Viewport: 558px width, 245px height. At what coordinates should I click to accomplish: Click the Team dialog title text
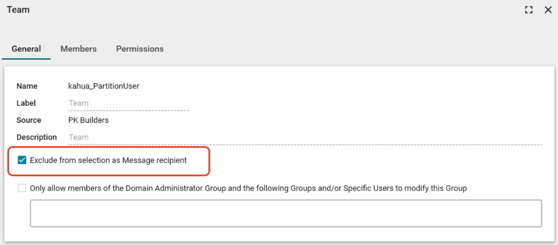(18, 10)
